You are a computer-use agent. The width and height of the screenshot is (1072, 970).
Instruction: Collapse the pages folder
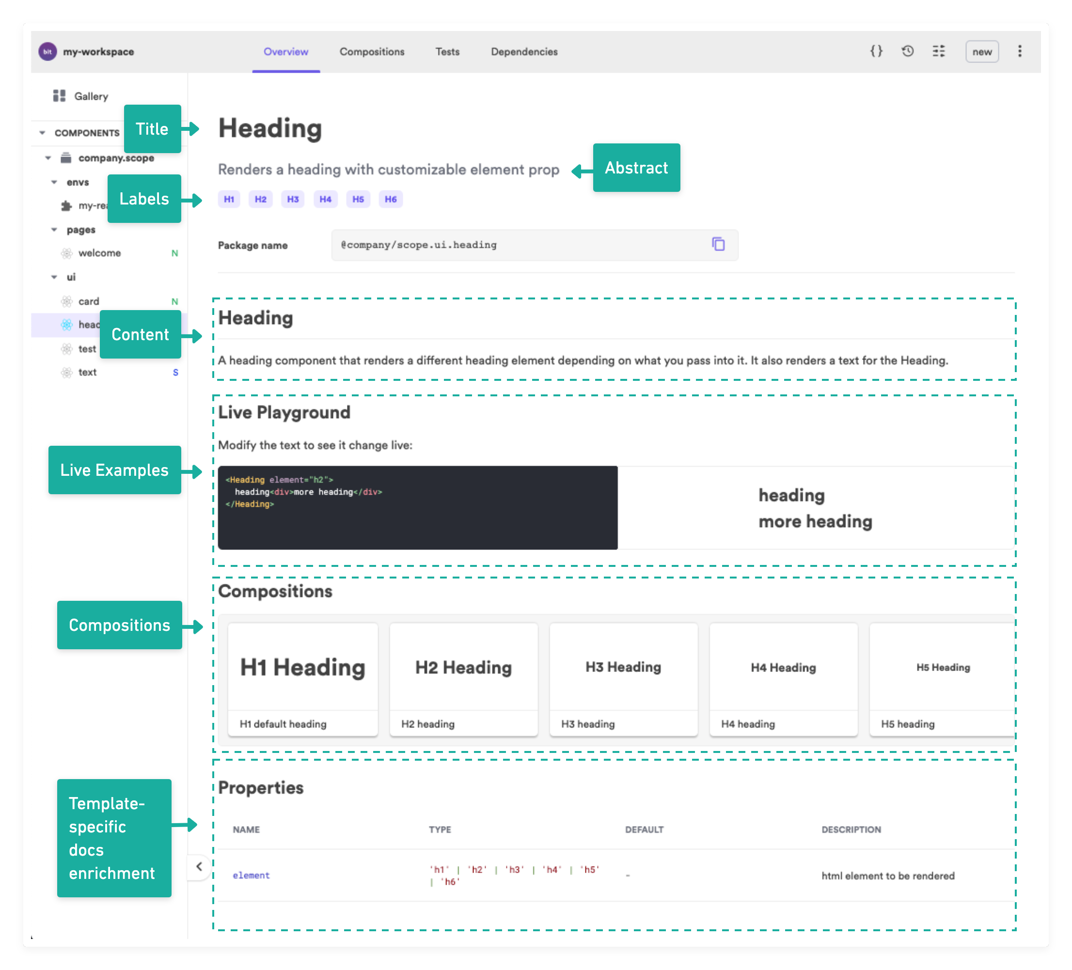pos(54,230)
